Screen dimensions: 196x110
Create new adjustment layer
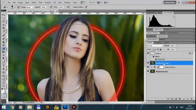(x=180, y=99)
